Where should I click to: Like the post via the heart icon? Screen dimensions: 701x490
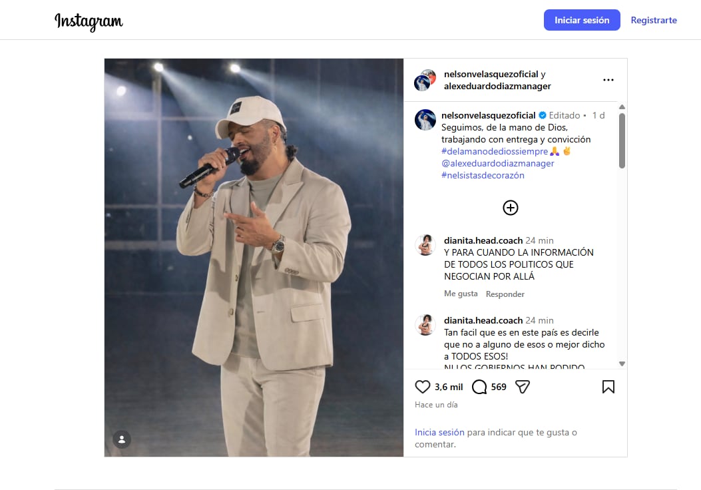422,386
